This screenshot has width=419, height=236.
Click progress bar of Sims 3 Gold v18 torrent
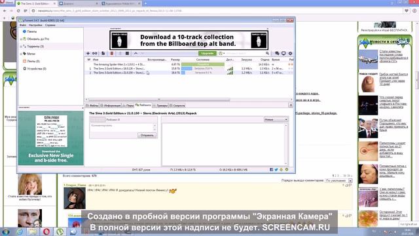[x=203, y=68]
